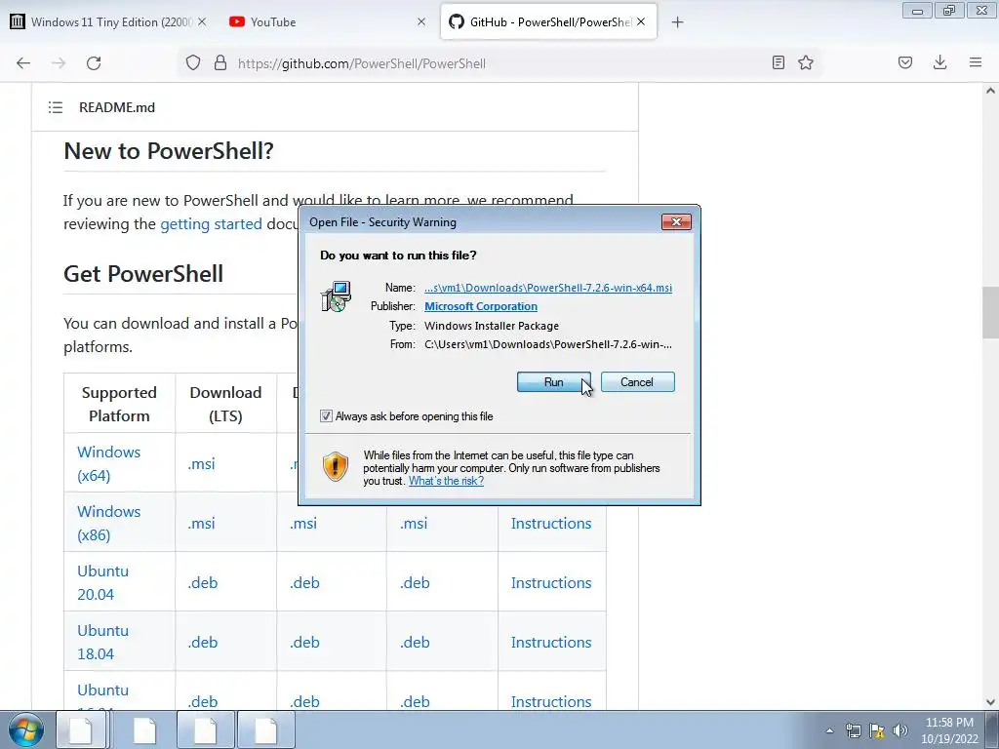
Task: Click Run in the Security Warning dialog
Action: (554, 382)
